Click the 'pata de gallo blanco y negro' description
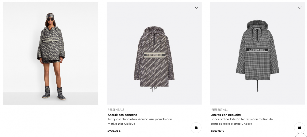 click(242, 121)
